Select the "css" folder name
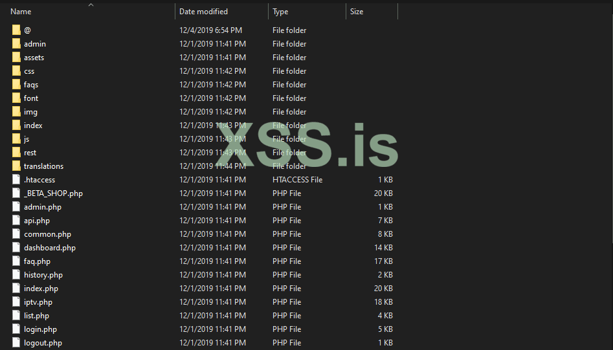The width and height of the screenshot is (613, 350). pos(29,71)
